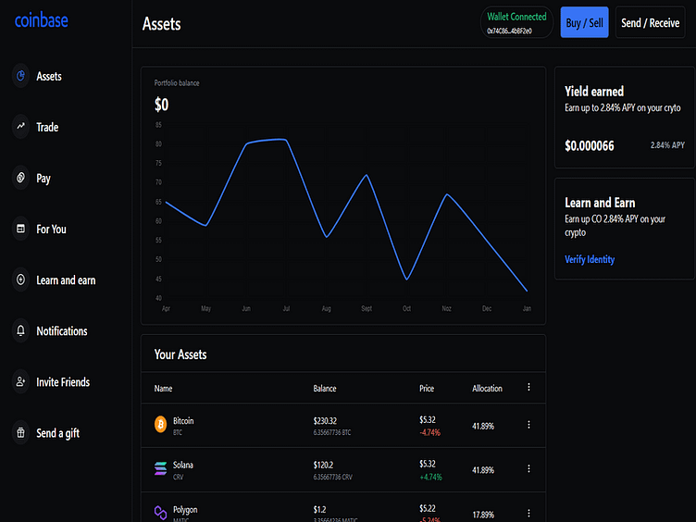Open the assets table header options menu
The image size is (696, 522).
pos(528,388)
